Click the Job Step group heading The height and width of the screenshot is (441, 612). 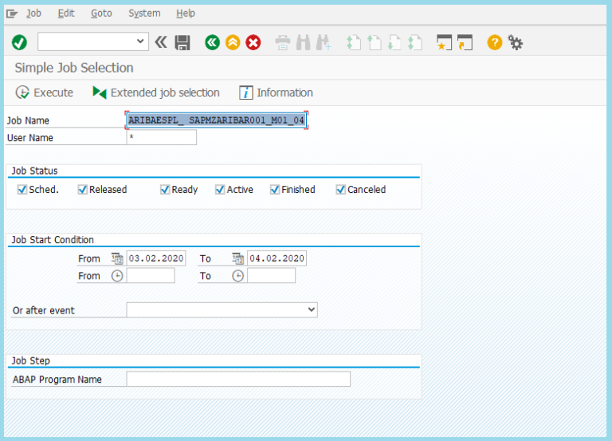pyautogui.click(x=30, y=360)
